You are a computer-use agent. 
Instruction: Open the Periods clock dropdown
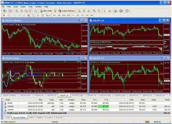click(x=121, y=11)
